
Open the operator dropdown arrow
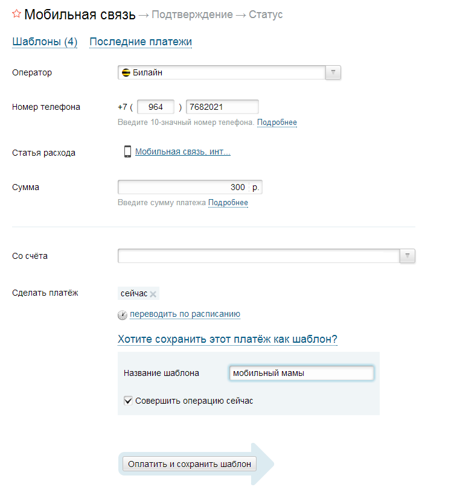pos(333,72)
